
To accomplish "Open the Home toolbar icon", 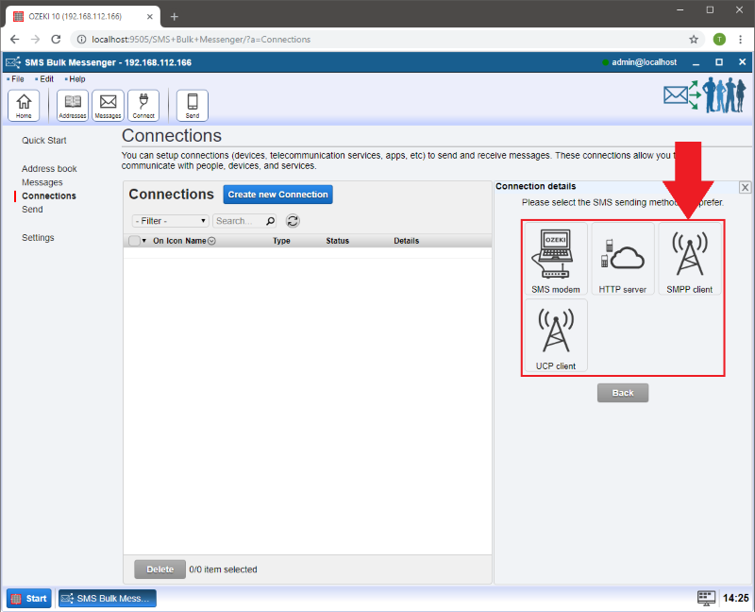I will coord(24,105).
